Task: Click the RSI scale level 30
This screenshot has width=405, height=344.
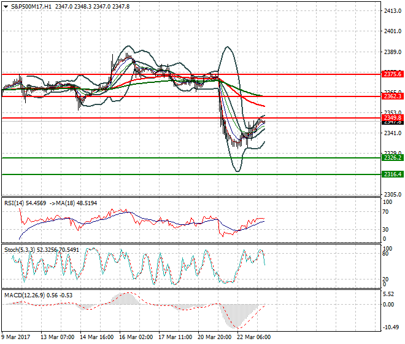Action: click(385, 230)
